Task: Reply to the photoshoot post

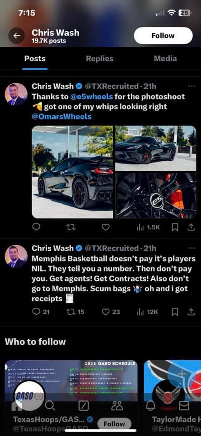Action: [x=36, y=227]
